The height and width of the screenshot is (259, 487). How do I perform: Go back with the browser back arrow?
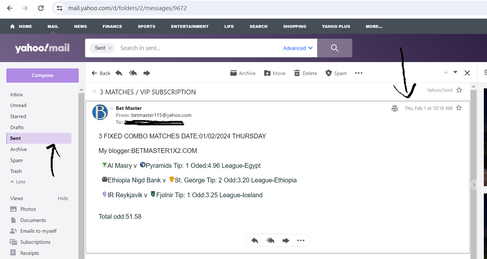pyautogui.click(x=10, y=8)
